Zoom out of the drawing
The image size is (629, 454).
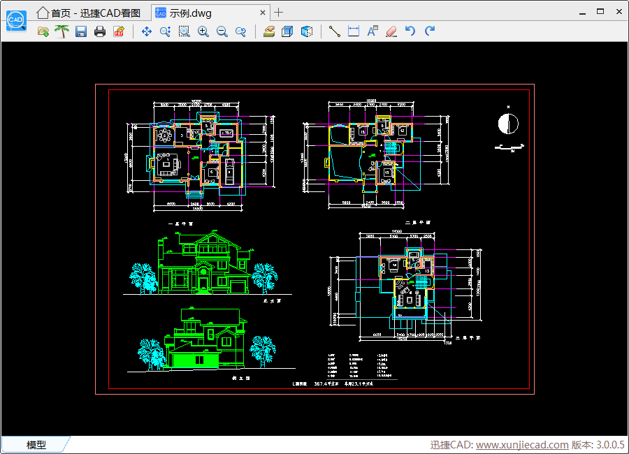pos(222,31)
